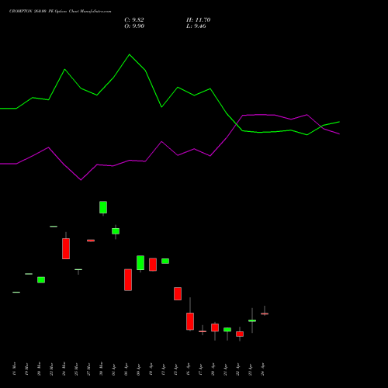This screenshot has width=388, height=388.
Task: Click the "30 Mar" date axis label
Action: 101,369
